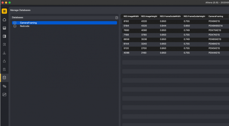Screen dimensions: 229x126
Task: Select the Redcode database
Action: 24,26
